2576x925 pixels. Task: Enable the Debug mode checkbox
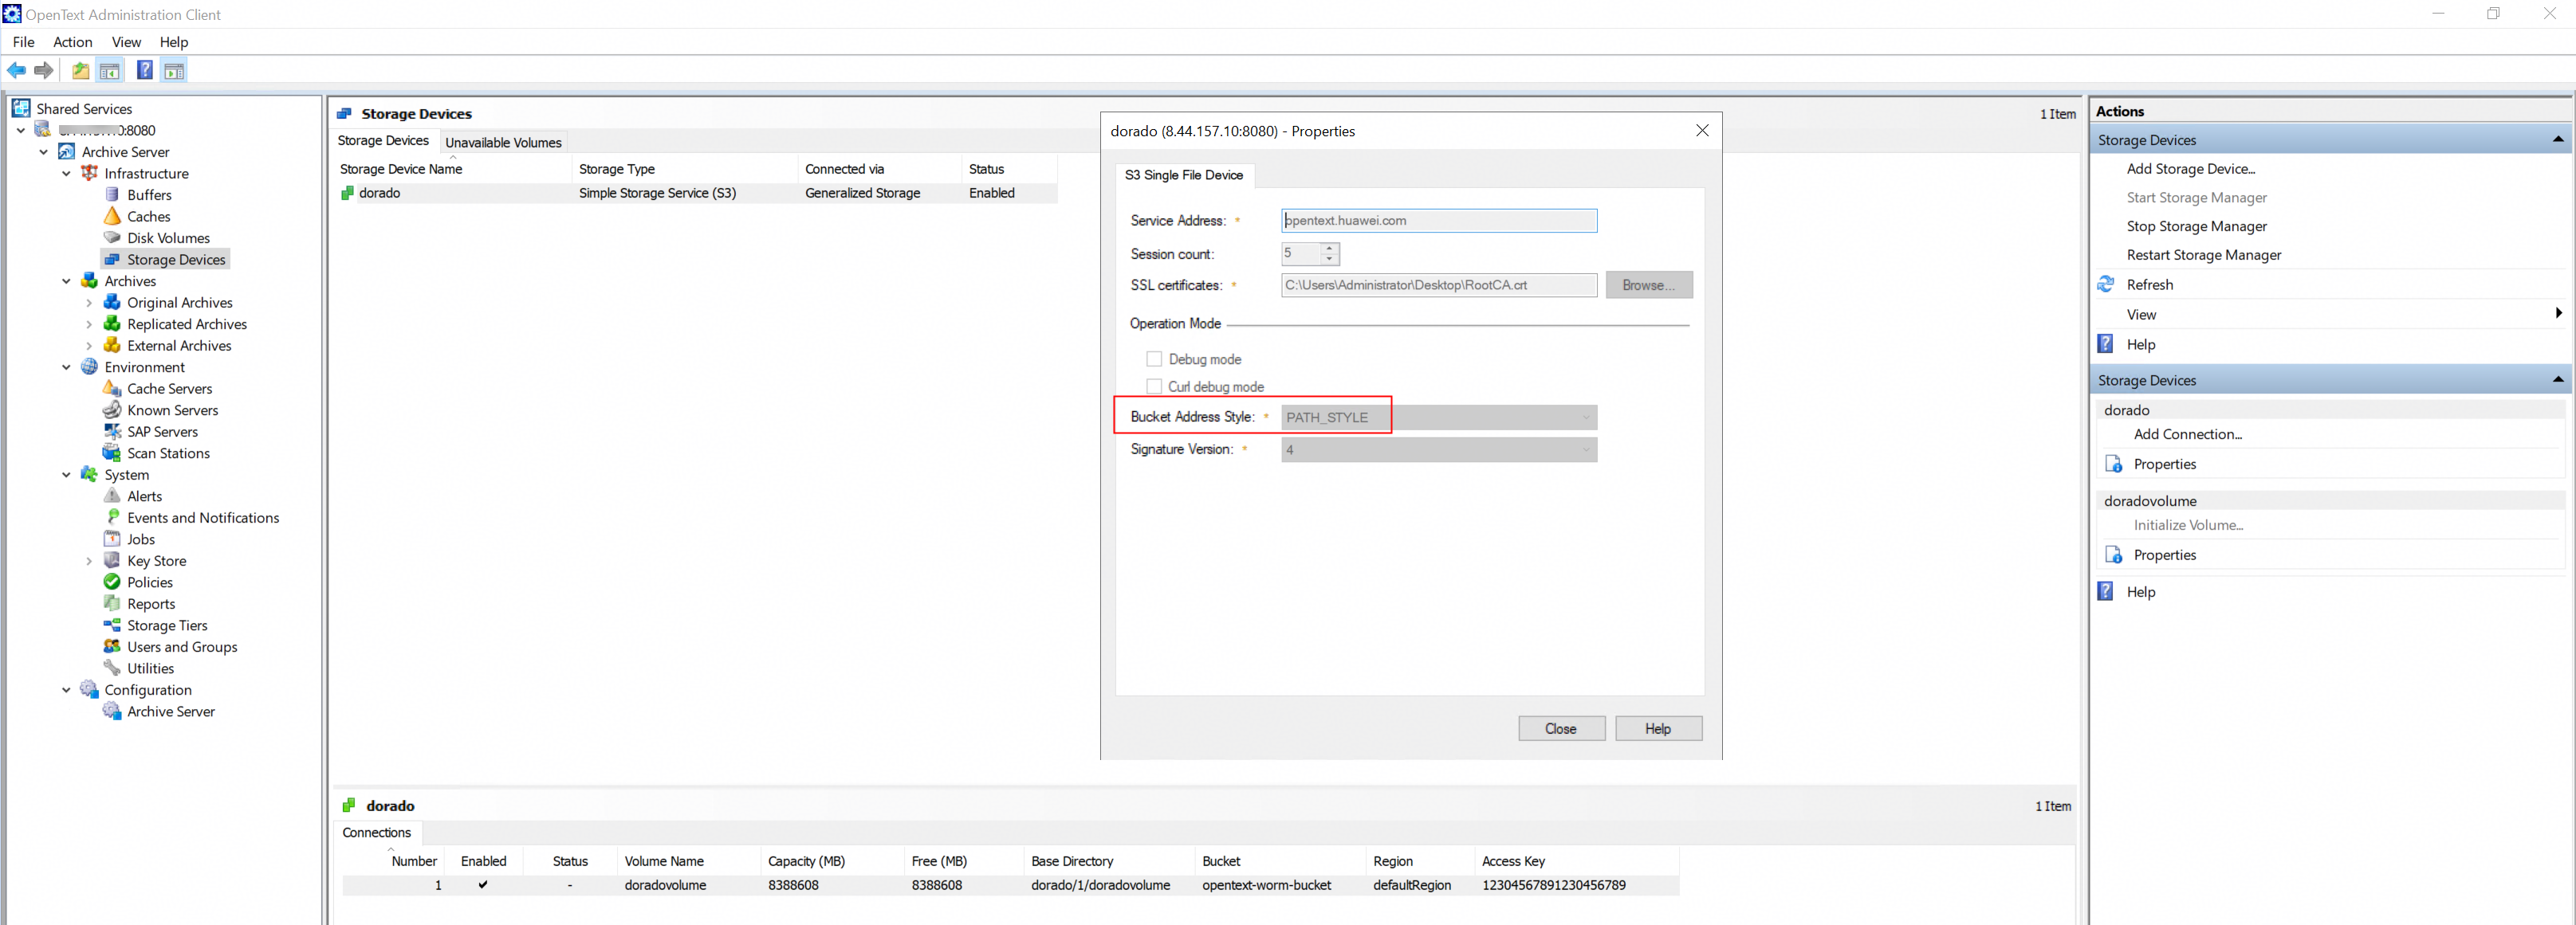(x=1154, y=359)
